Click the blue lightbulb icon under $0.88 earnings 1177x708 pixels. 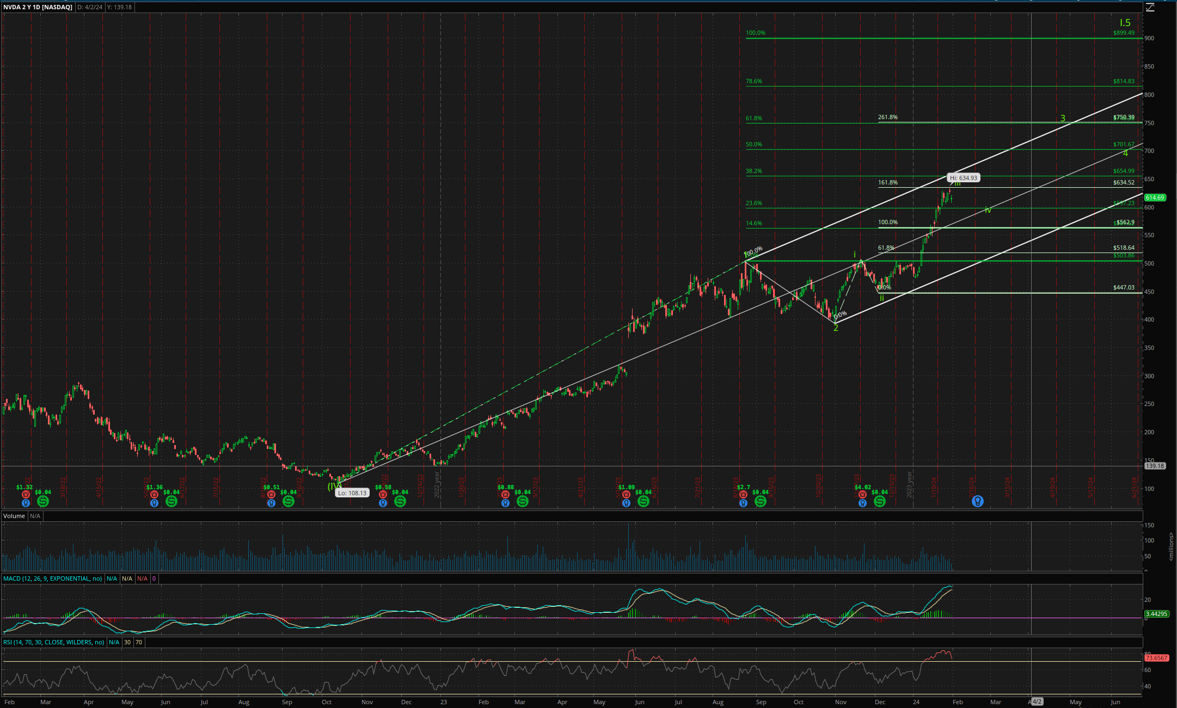pos(505,503)
